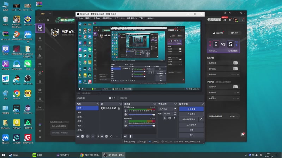Click 开始录制 button

pos(191,114)
